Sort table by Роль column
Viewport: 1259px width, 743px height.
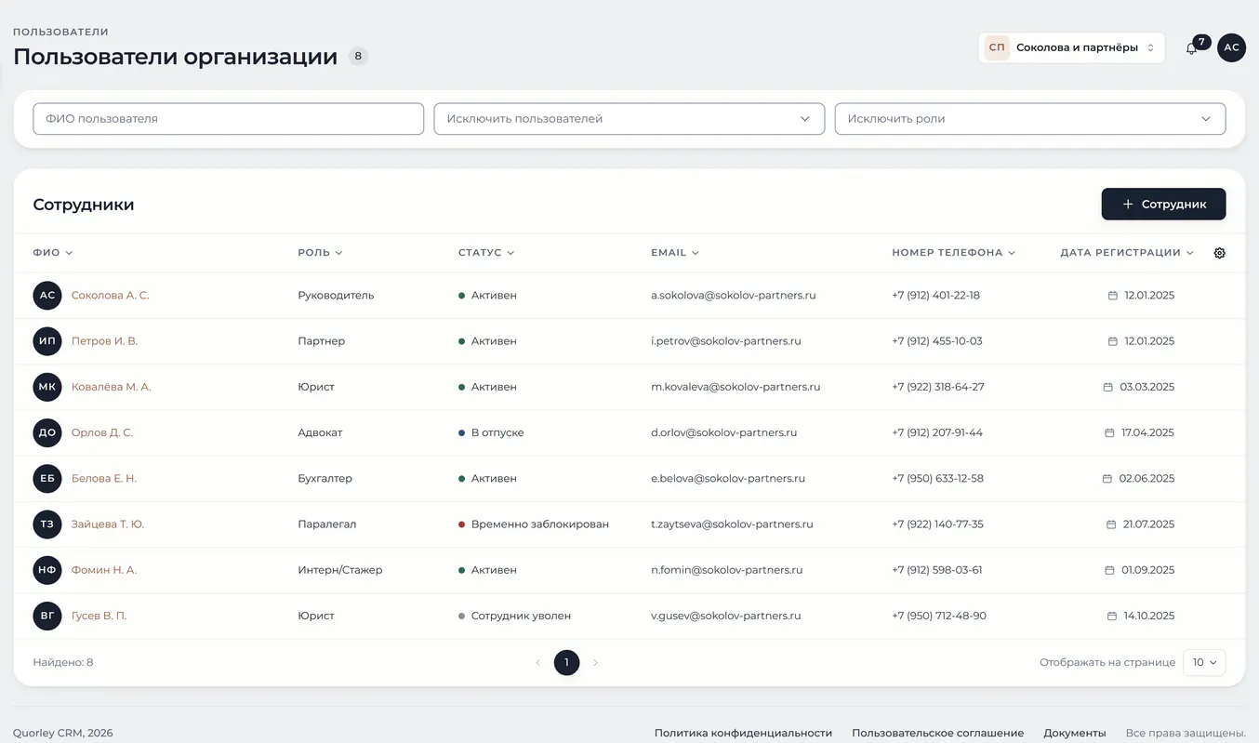[321, 253]
